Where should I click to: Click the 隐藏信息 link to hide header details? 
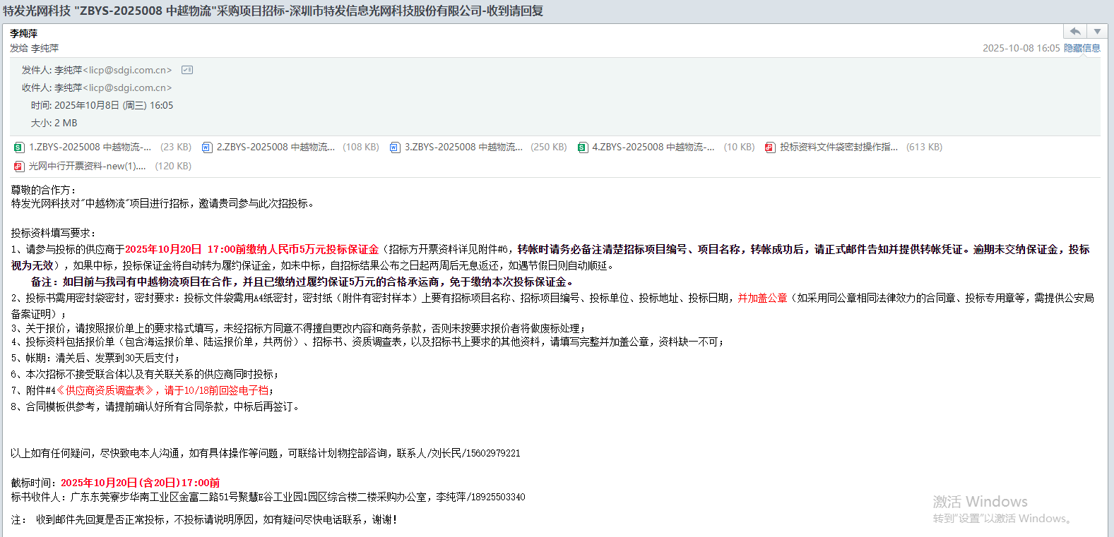click(x=1082, y=48)
